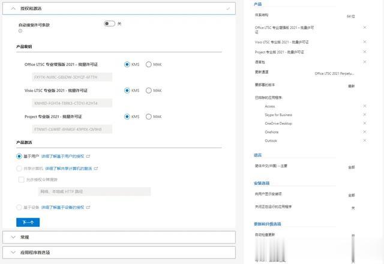Image resolution: width=384 pixels, height=264 pixels.
Task: Click external-link icon beside 共享计算机 link
Action: 96,169
